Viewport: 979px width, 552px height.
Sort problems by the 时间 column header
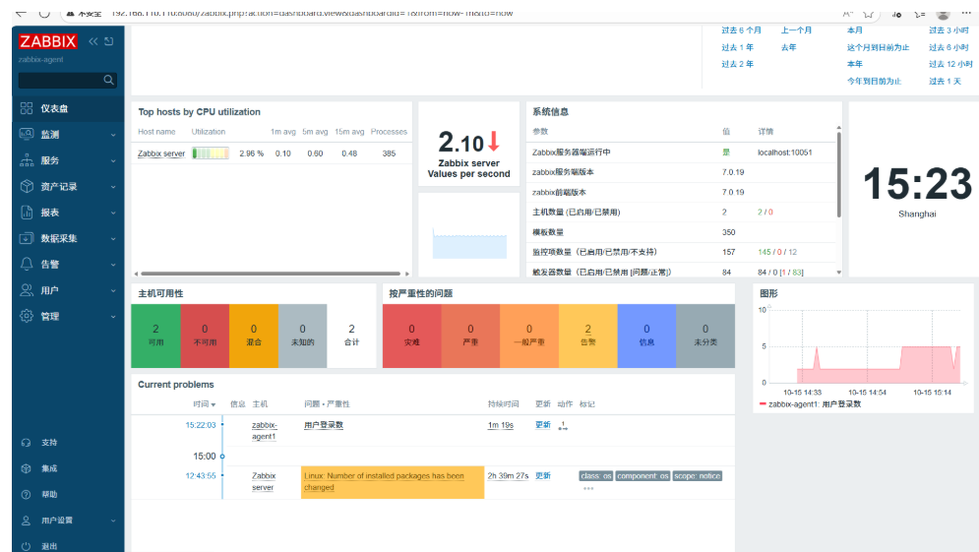point(205,404)
